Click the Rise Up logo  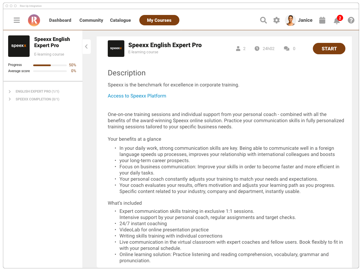pyautogui.click(x=34, y=20)
